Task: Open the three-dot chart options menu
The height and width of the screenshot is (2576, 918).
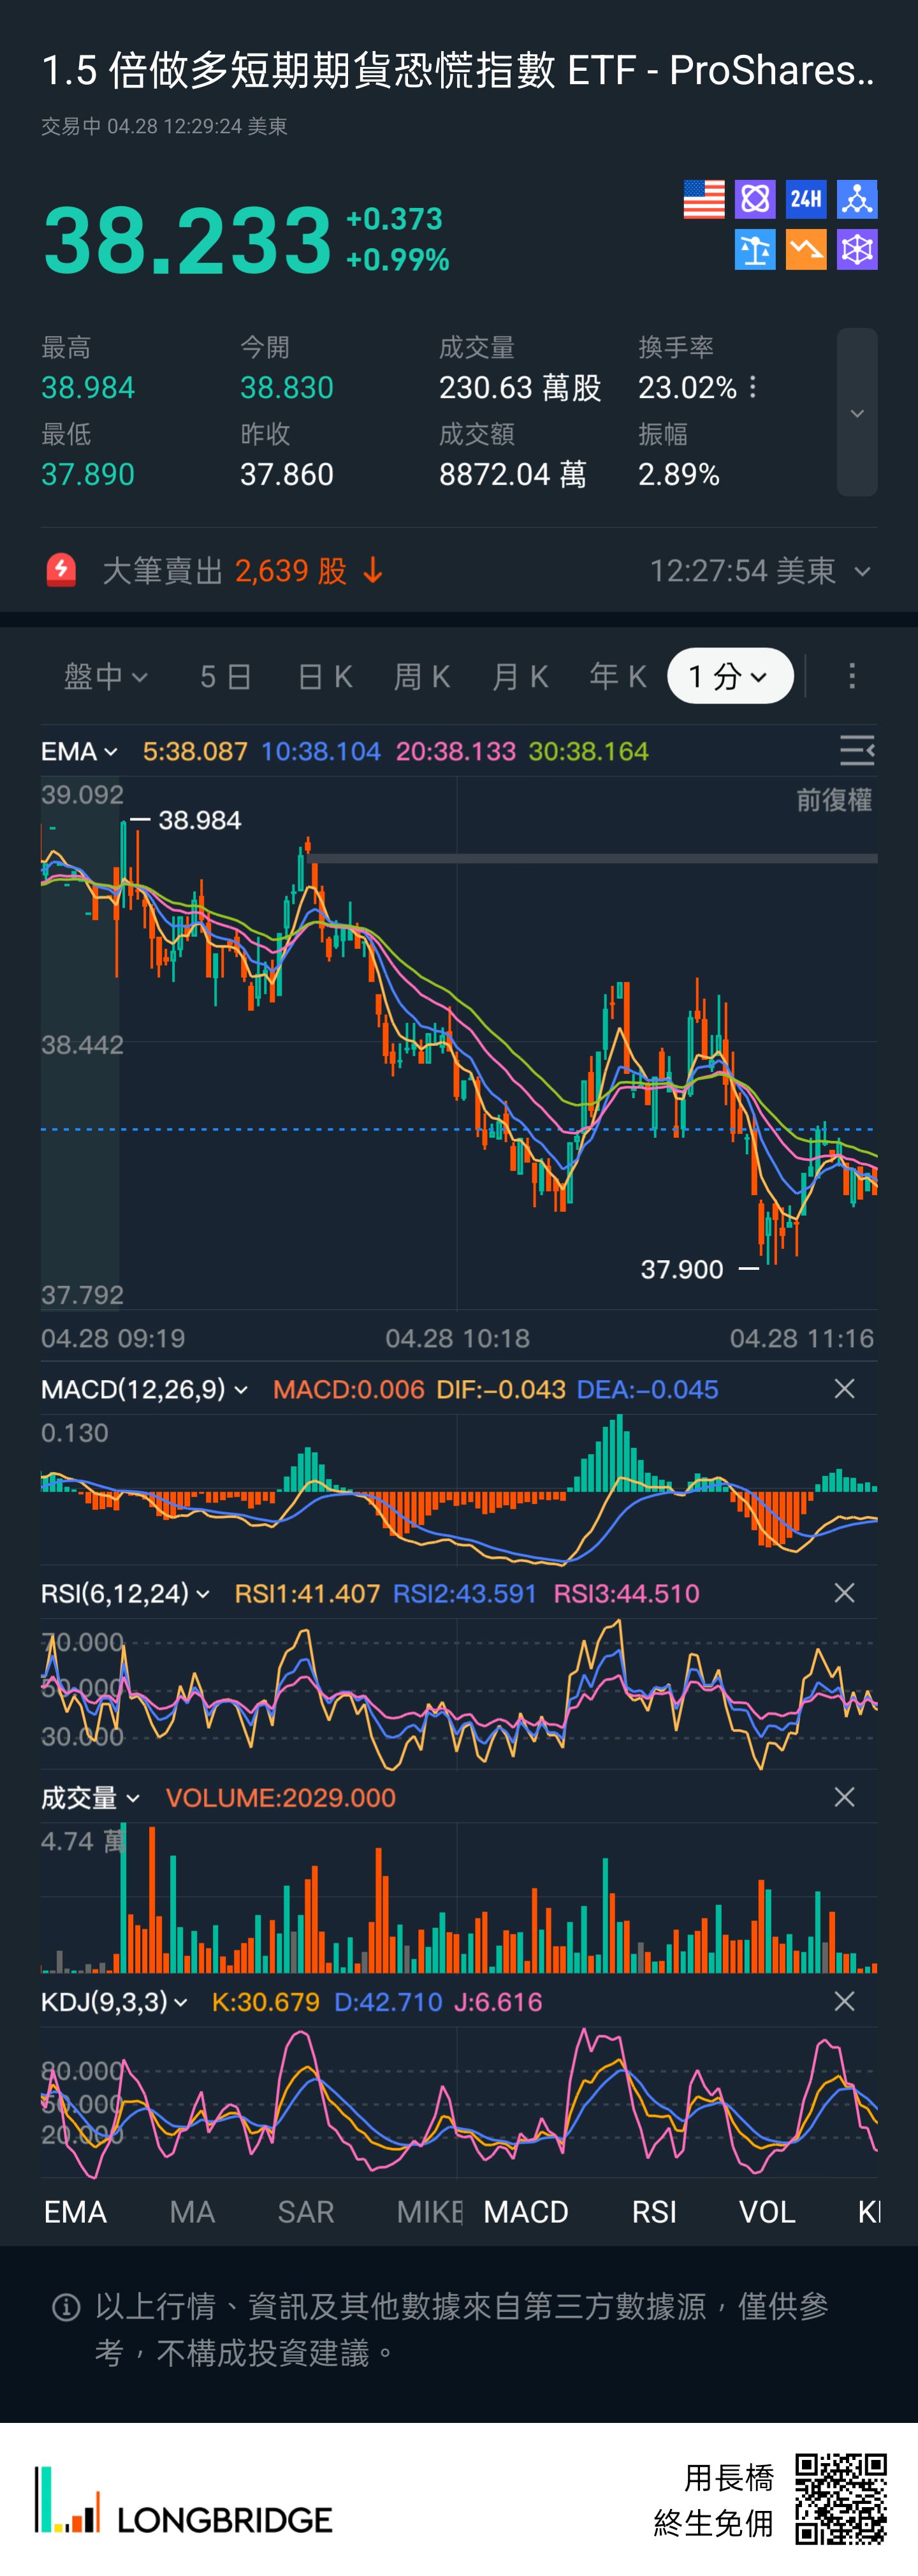Action: [x=852, y=677]
